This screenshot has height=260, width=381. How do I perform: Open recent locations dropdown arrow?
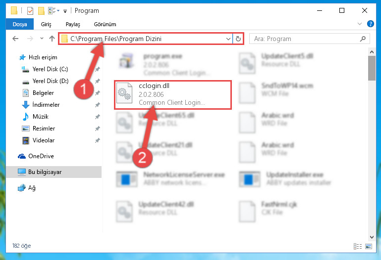coord(42,38)
